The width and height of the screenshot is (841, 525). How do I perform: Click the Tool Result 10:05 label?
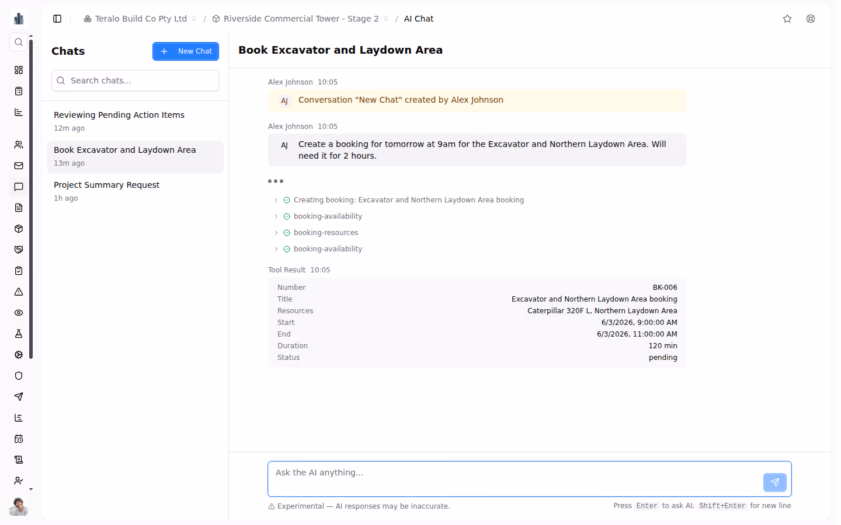(299, 270)
